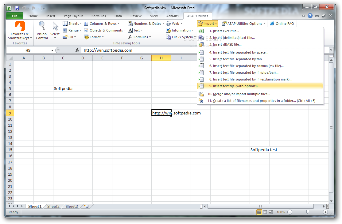Go to first sheet navigation arrow

(9, 206)
